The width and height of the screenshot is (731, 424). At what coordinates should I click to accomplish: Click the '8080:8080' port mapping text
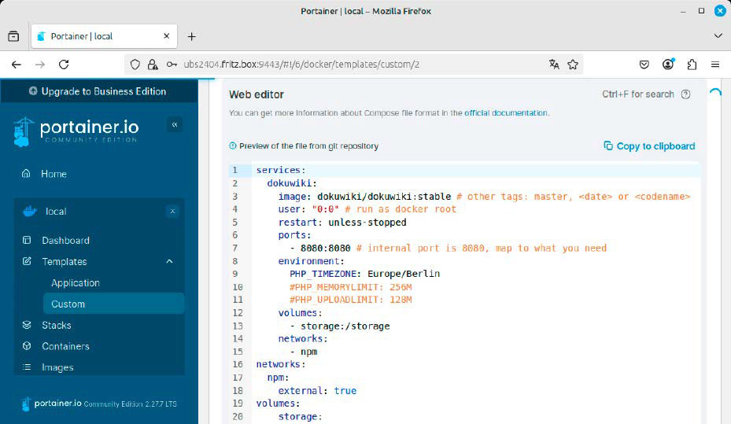pos(326,249)
